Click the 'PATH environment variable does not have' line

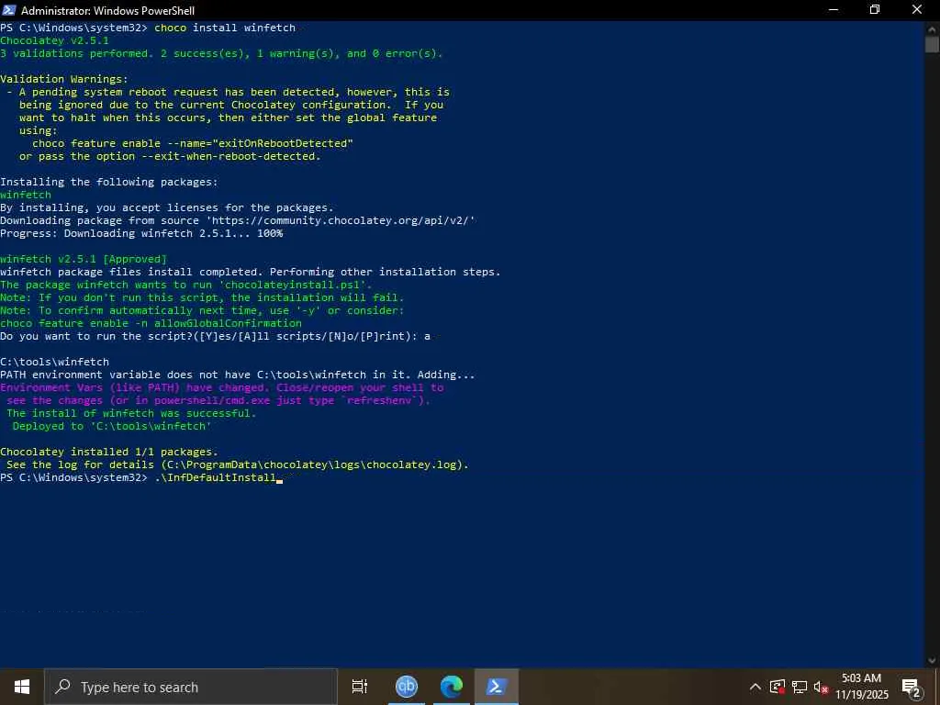[x=238, y=375]
